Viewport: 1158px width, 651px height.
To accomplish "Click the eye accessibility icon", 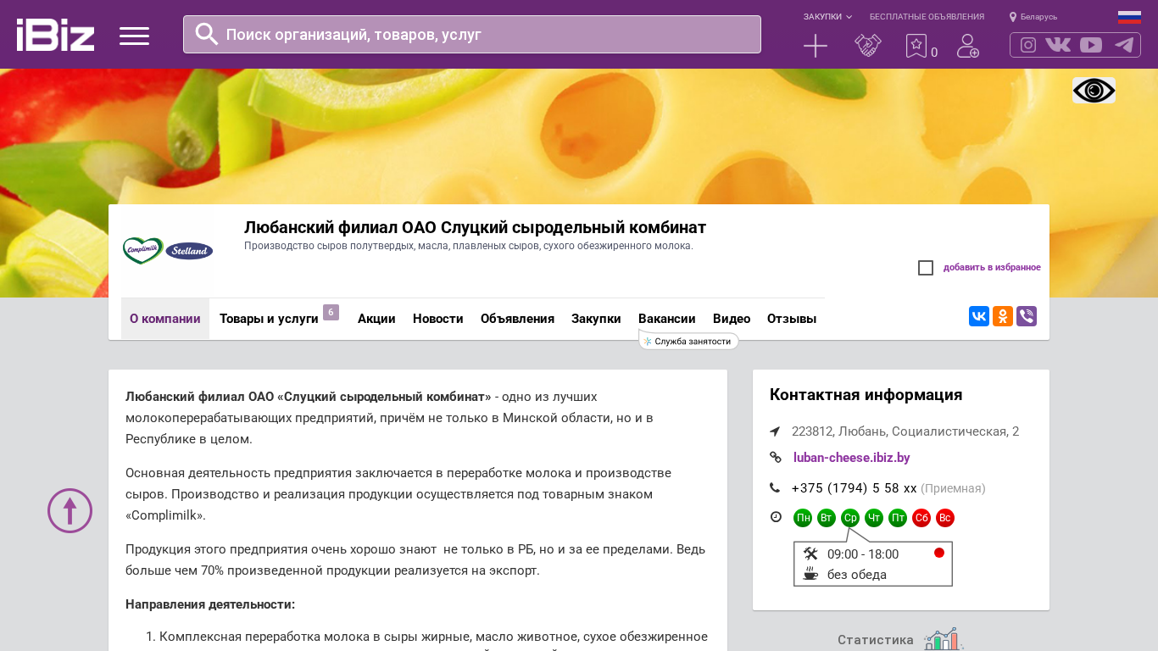I will (x=1094, y=91).
